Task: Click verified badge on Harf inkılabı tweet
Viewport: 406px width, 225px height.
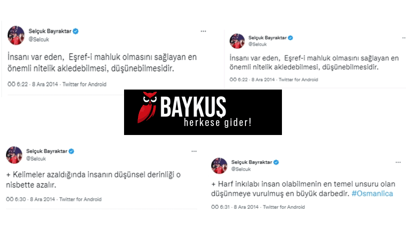Action: pos(276,162)
